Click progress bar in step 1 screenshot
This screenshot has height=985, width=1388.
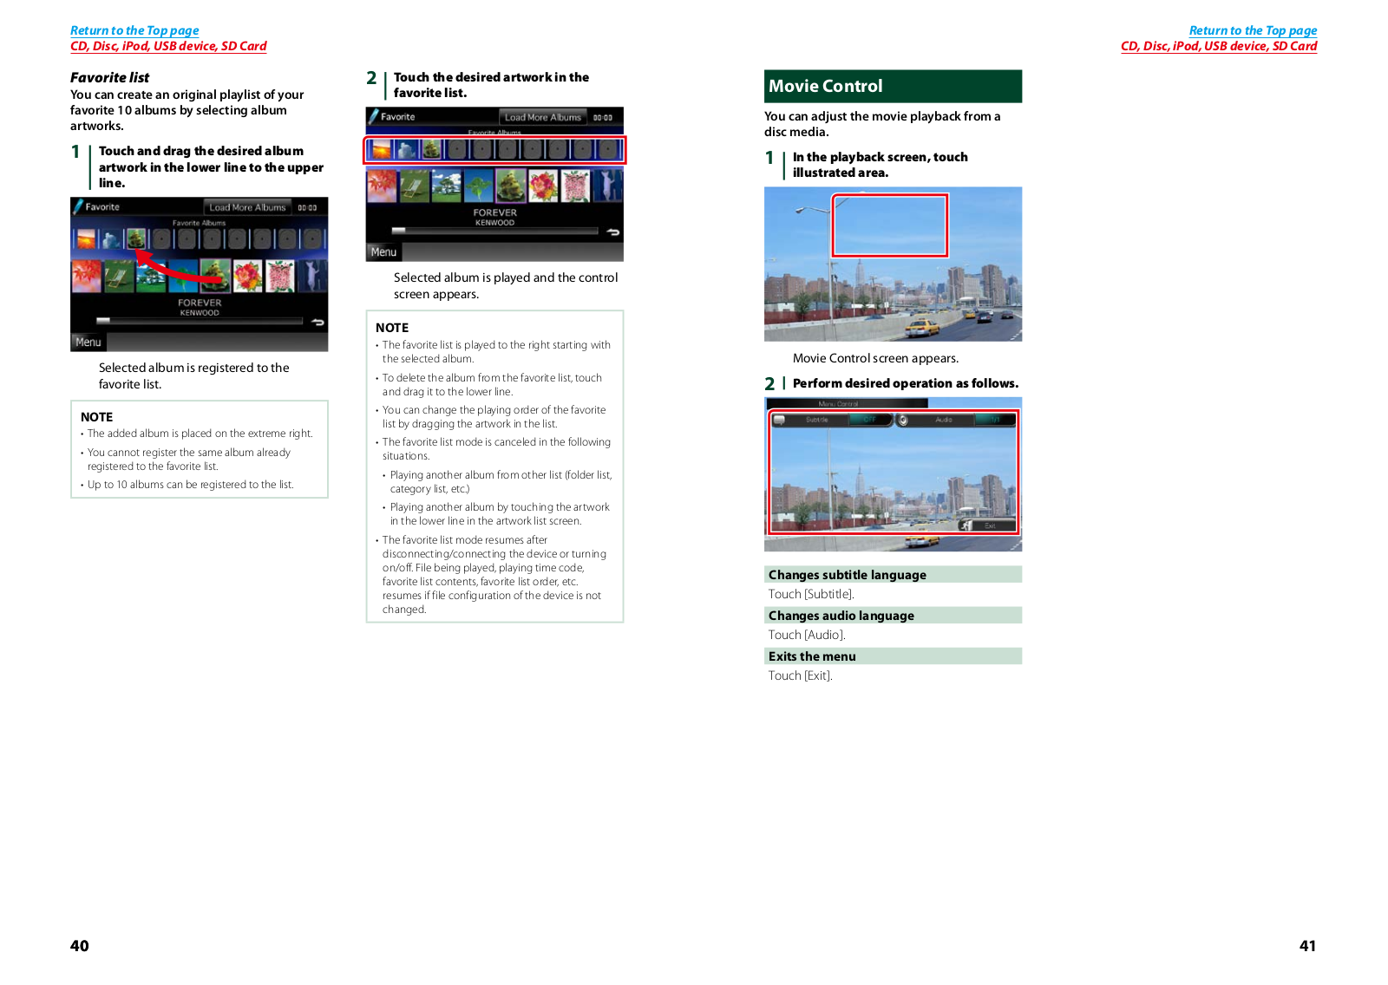[x=200, y=321]
